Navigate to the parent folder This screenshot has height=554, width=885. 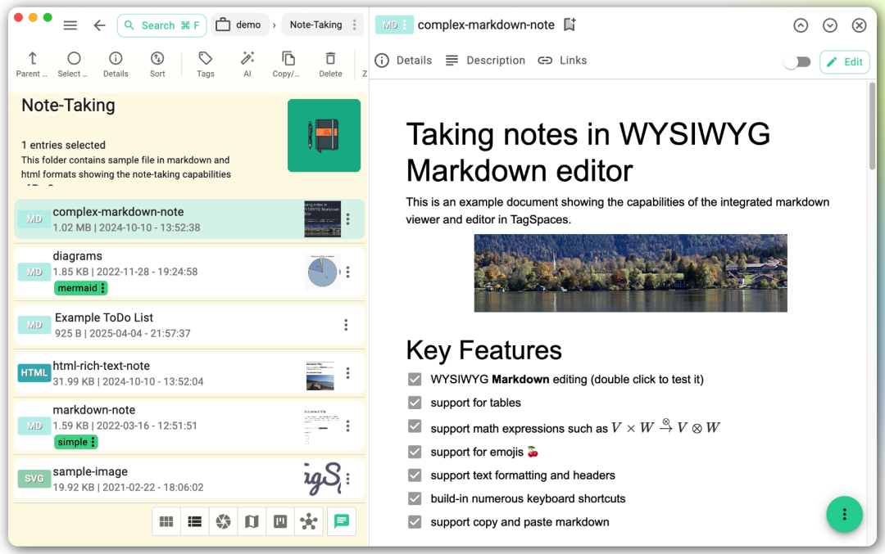32,65
